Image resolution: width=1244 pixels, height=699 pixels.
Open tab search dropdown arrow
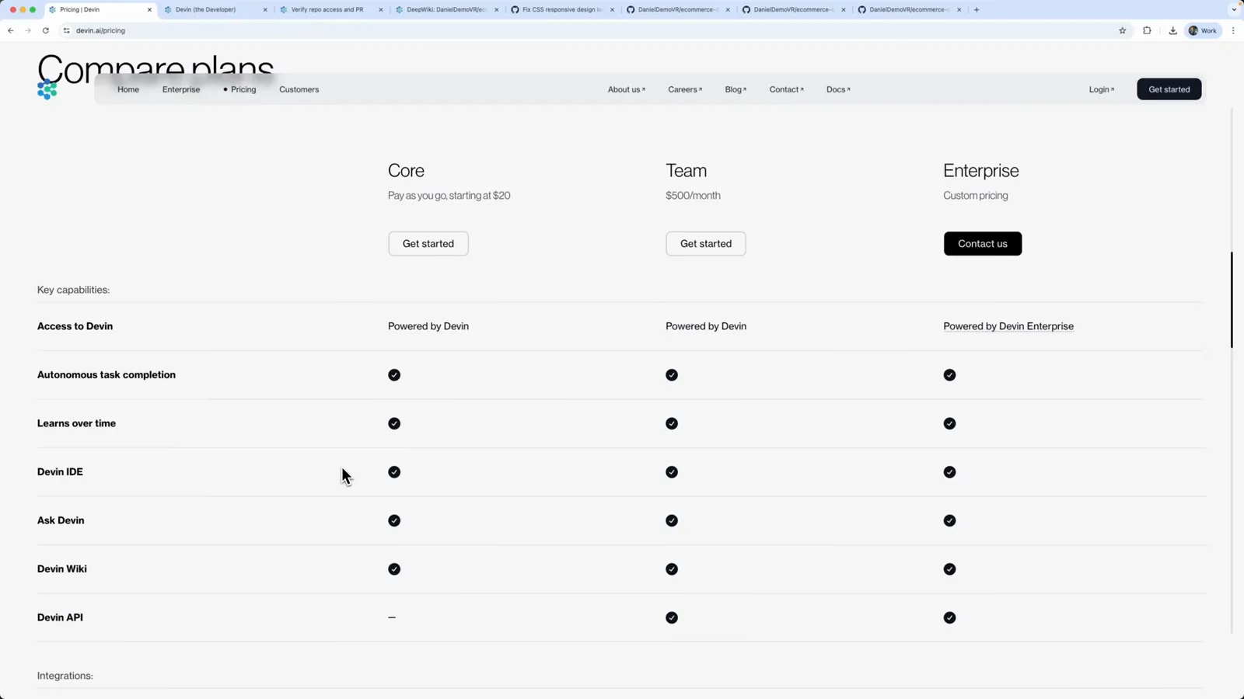coord(1234,9)
